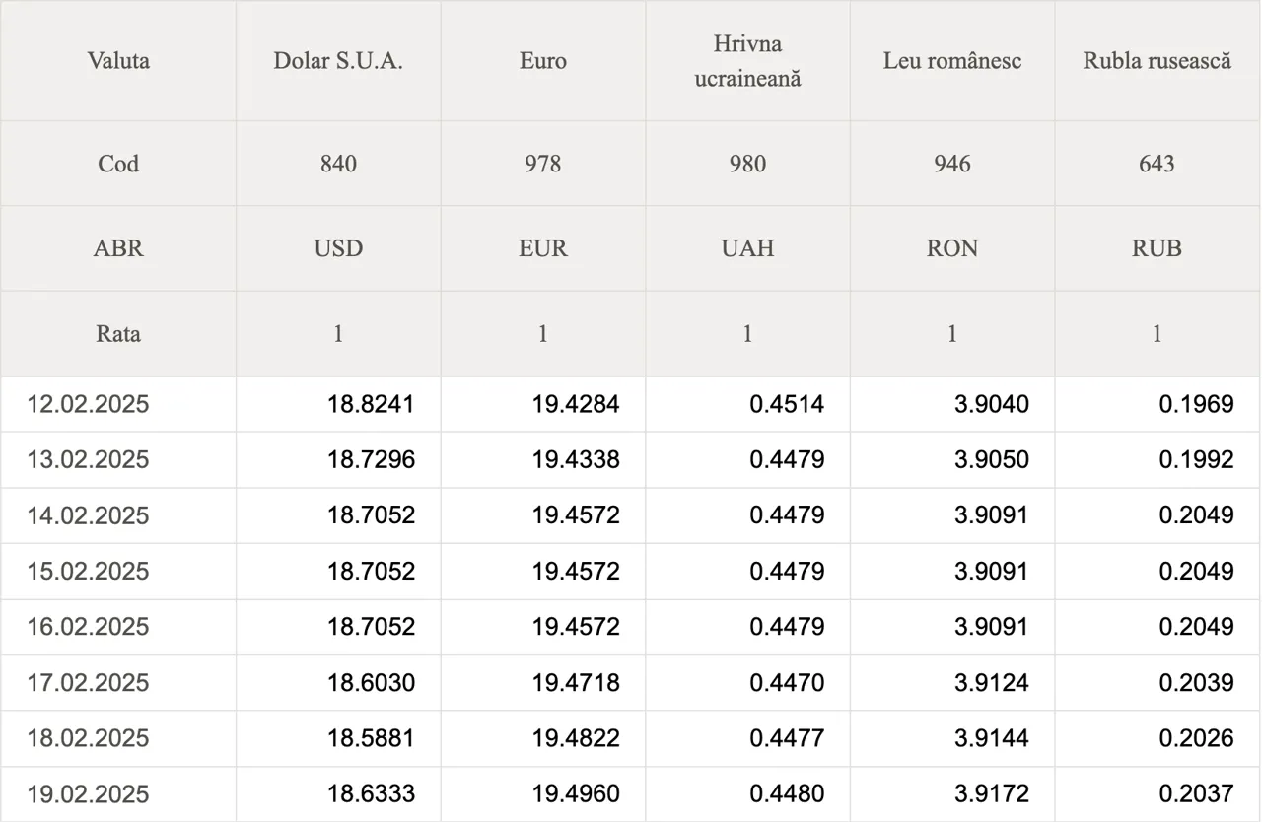Viewport: 1262px width, 822px height.
Task: Select the currency code 643 cell
Action: click(x=1157, y=164)
